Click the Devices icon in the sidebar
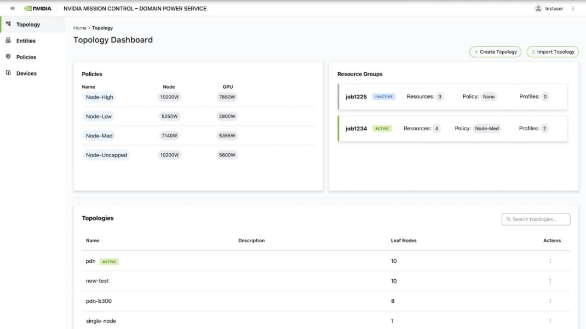The width and height of the screenshot is (586, 329). pyautogui.click(x=10, y=73)
